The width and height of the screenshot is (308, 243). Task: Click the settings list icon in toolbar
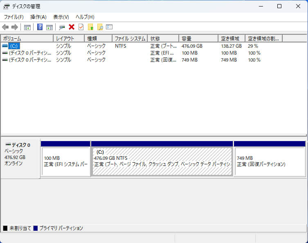click(x=109, y=27)
